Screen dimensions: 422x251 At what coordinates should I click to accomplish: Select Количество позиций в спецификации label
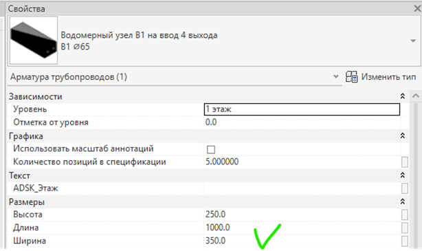[x=89, y=162]
